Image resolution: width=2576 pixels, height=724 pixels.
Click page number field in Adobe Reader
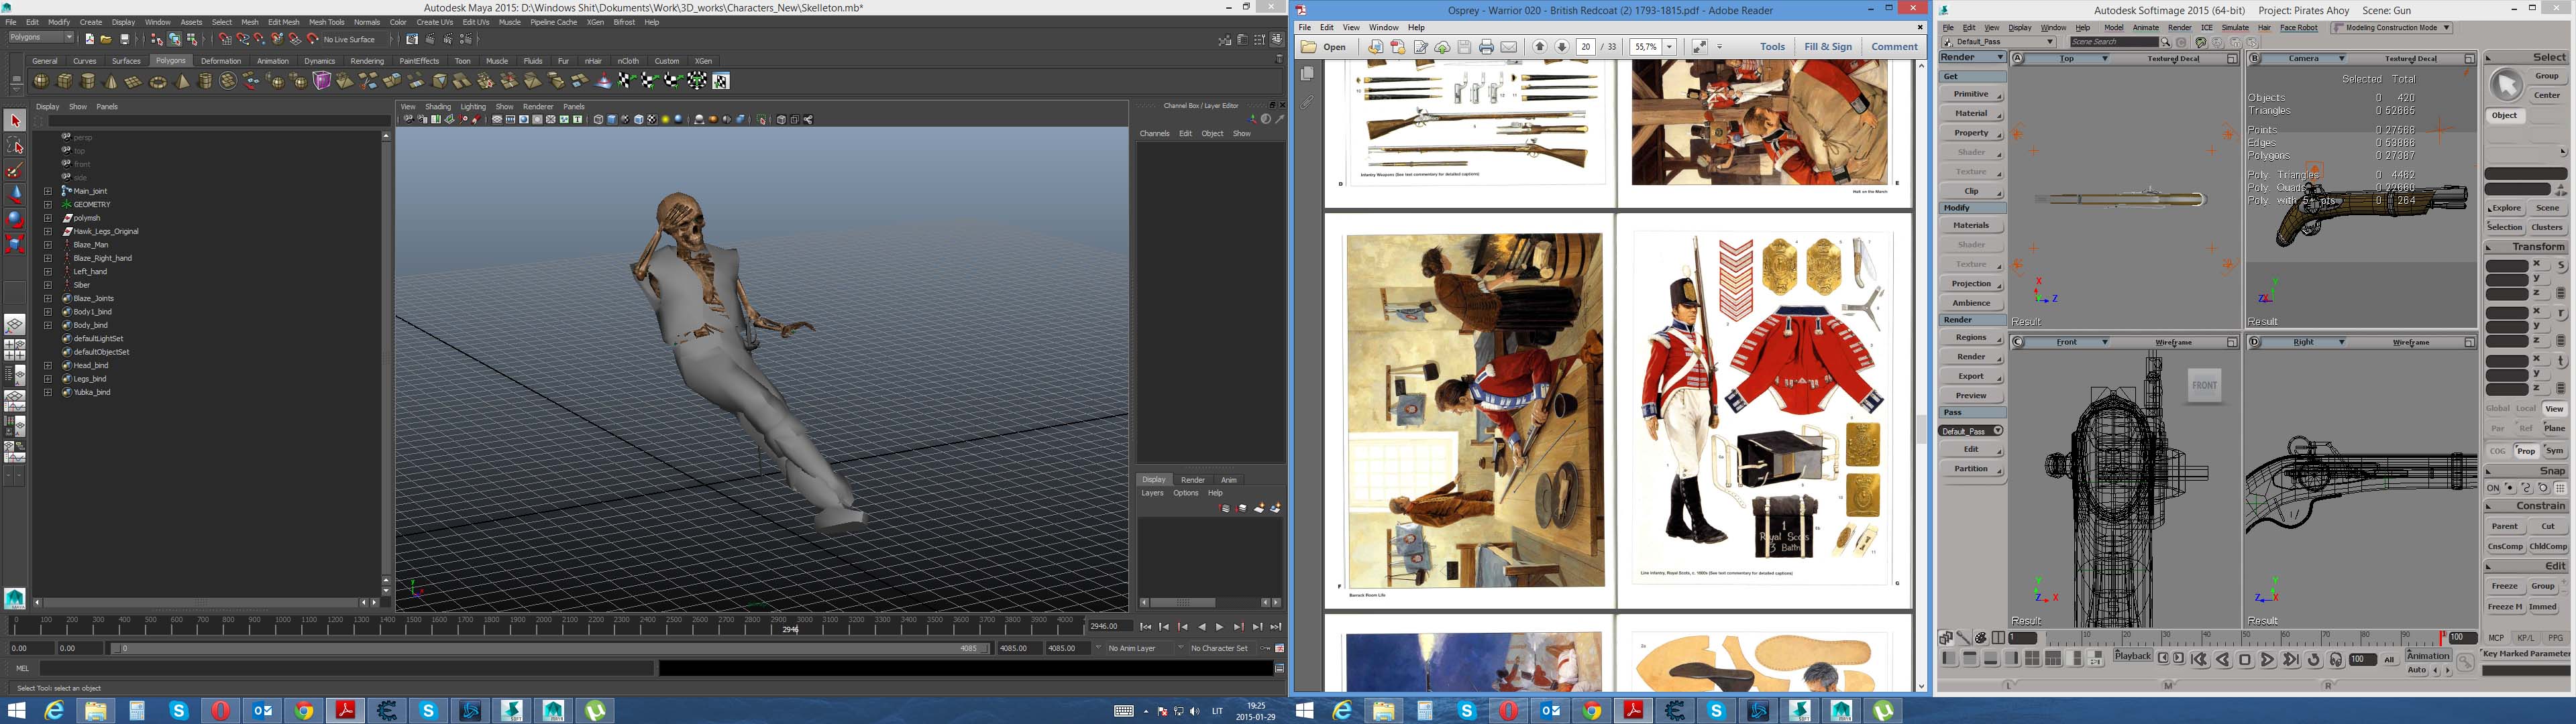(x=1585, y=47)
